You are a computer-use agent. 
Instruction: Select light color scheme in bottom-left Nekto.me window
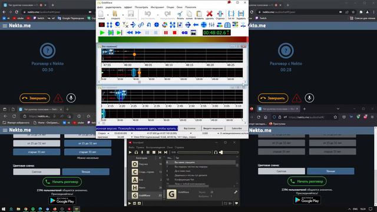[37, 171]
